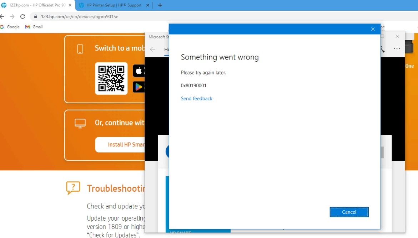Click the browser forward arrow
Viewport: 418px width, 238px height.
12,17
